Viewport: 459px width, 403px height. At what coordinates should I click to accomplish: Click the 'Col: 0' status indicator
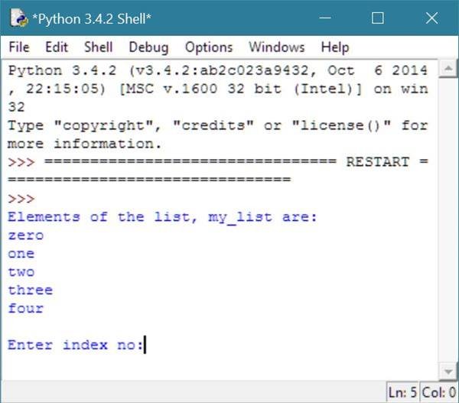tap(439, 392)
